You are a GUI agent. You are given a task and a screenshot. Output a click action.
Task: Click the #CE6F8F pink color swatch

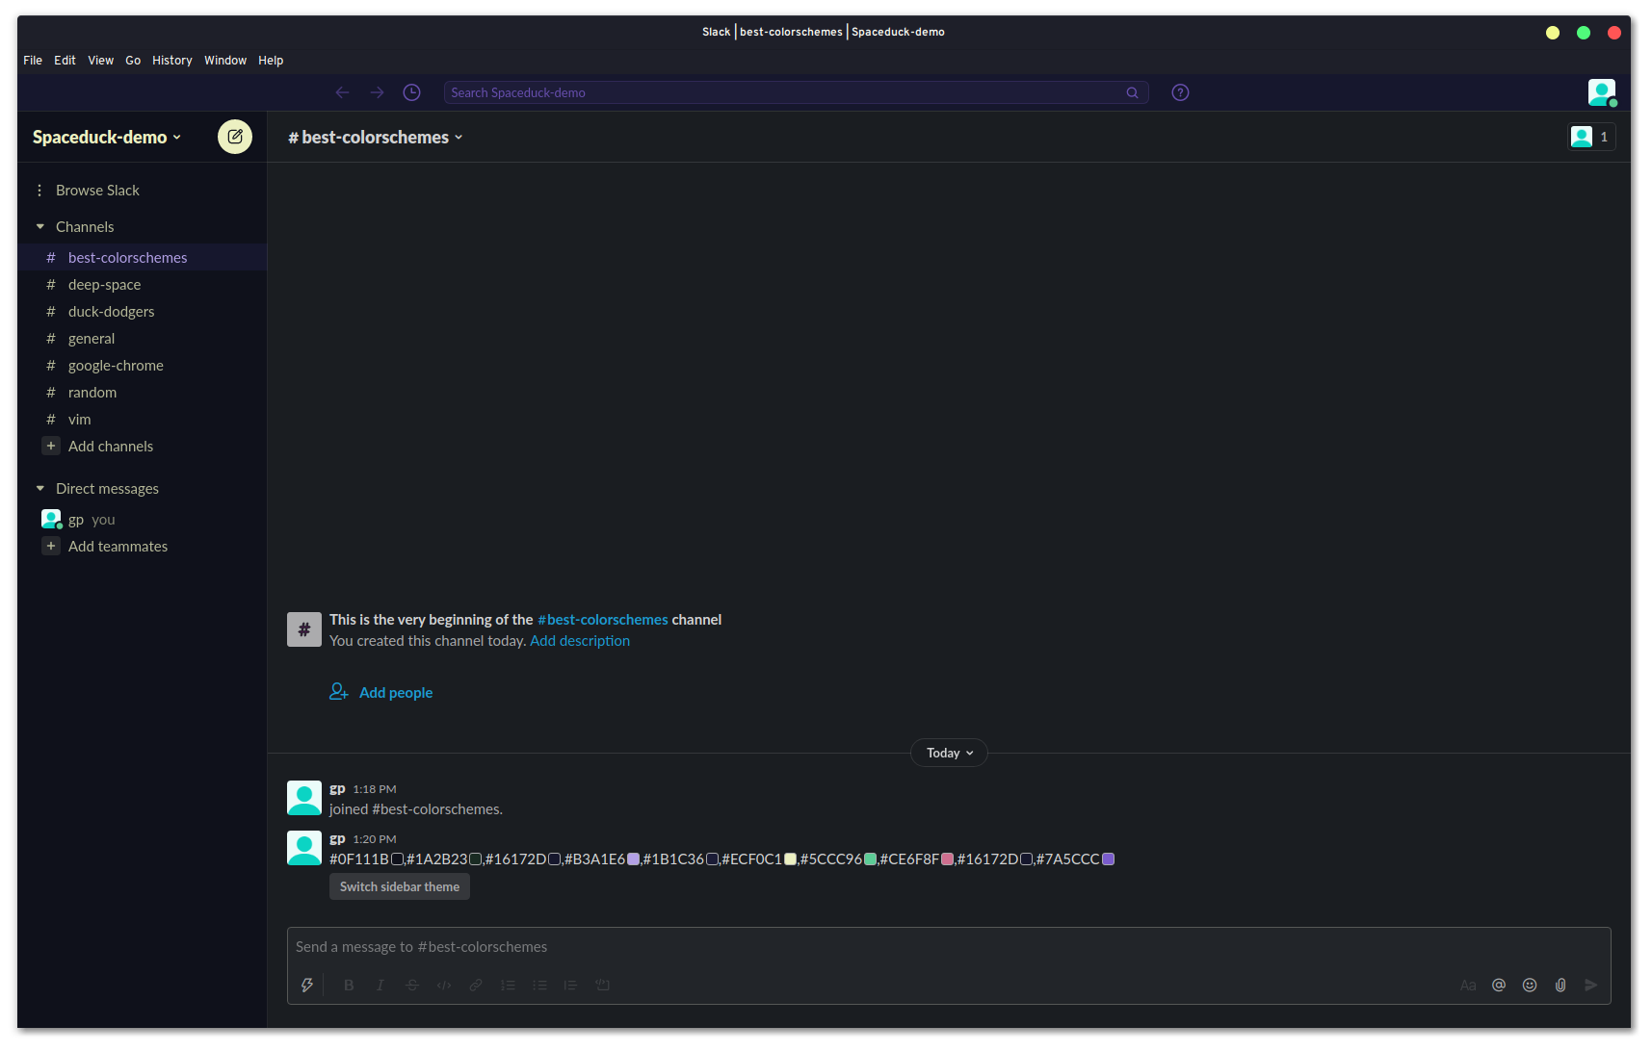pyautogui.click(x=948, y=859)
